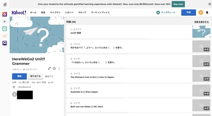The image size is (212, 116).
Task: Click the 20 秒 time badge on question 6
Action: point(206,108)
